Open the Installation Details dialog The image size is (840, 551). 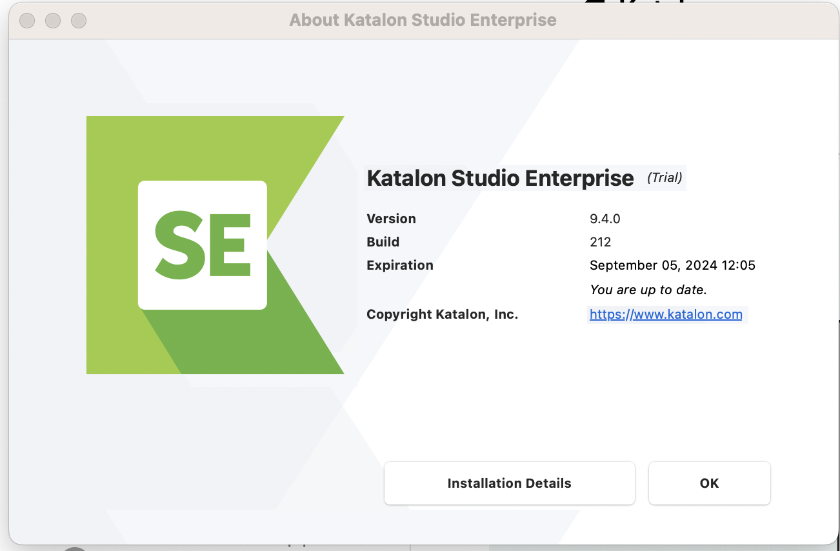point(509,483)
